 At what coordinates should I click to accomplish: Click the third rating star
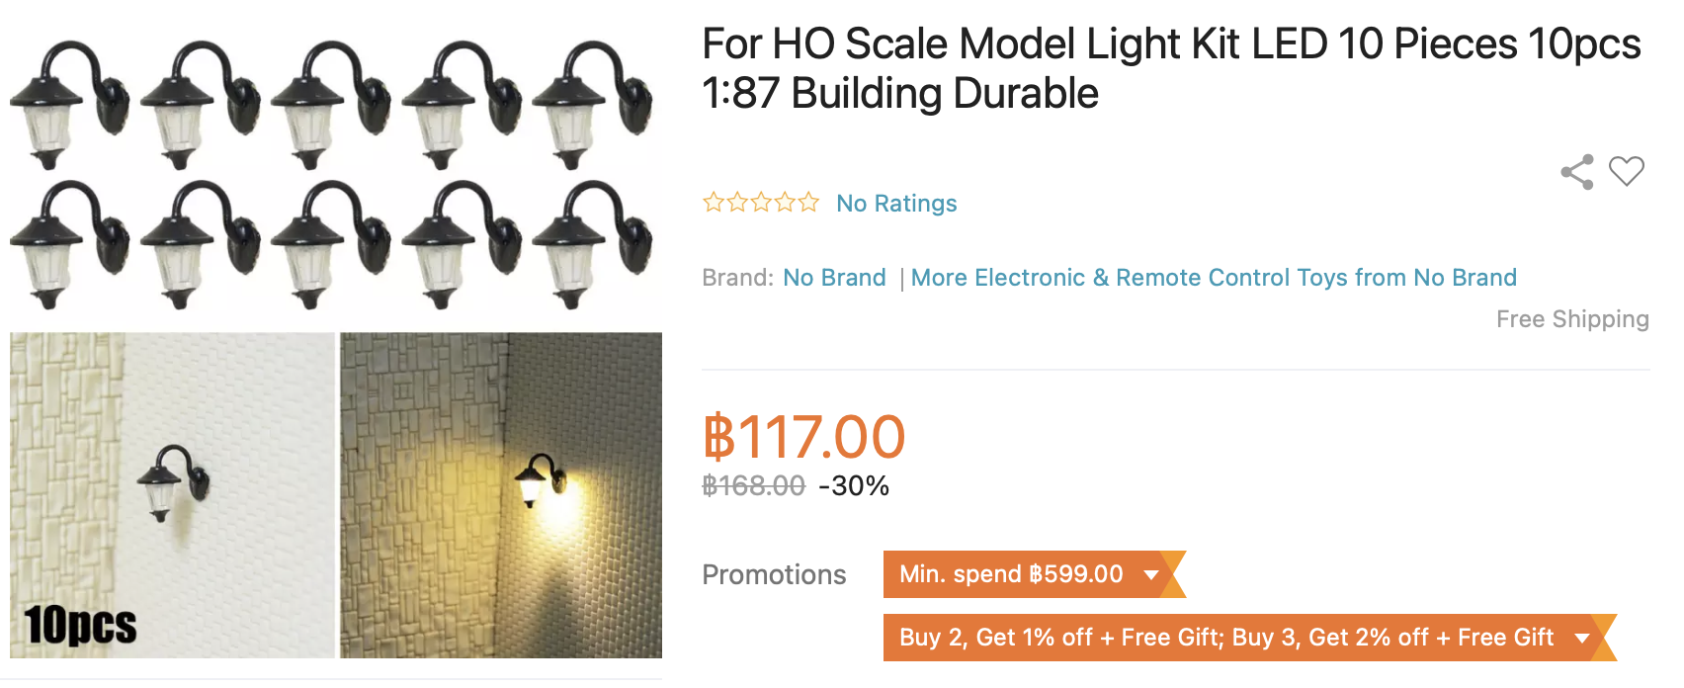[x=761, y=203]
